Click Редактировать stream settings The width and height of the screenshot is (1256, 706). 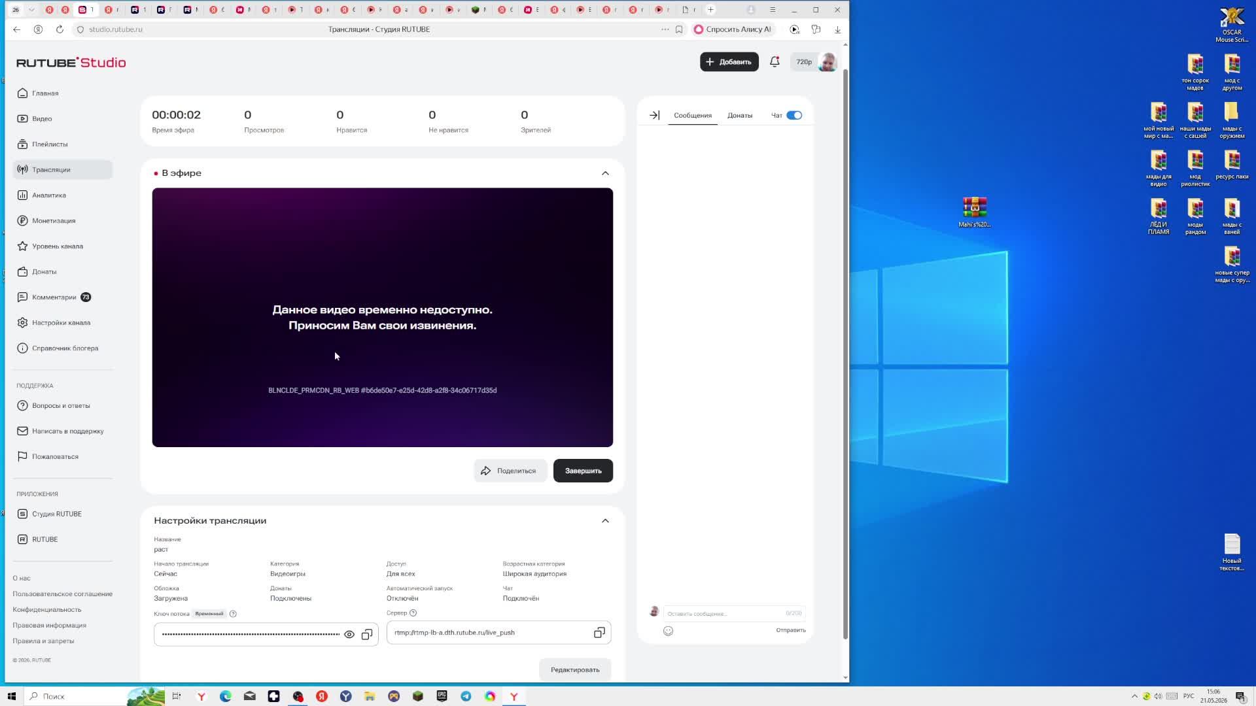[575, 670]
